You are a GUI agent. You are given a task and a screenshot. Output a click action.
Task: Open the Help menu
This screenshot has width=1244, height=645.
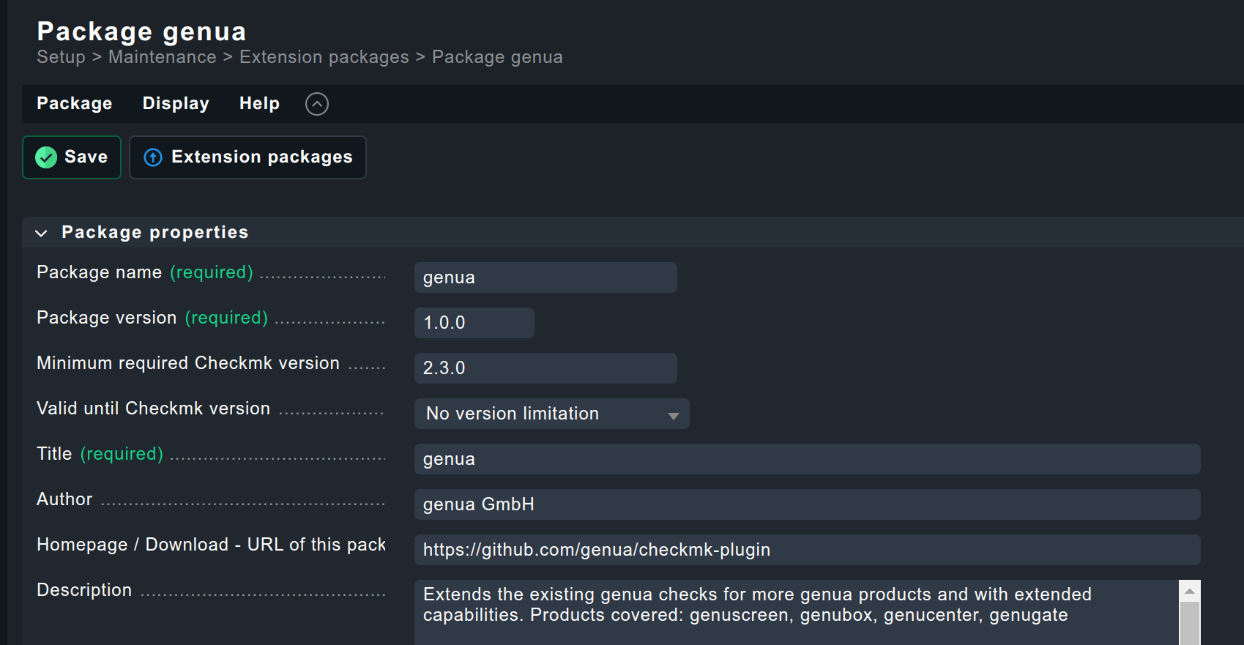(259, 104)
